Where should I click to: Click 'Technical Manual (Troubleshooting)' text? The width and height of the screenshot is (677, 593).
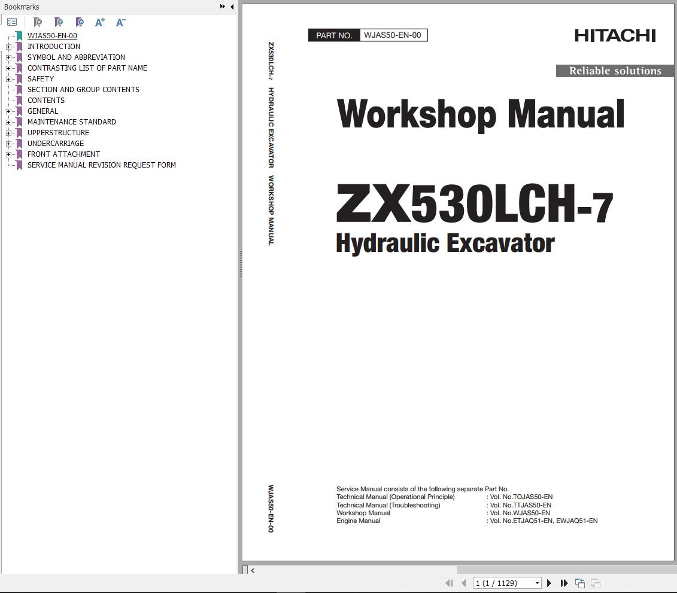[x=388, y=505]
